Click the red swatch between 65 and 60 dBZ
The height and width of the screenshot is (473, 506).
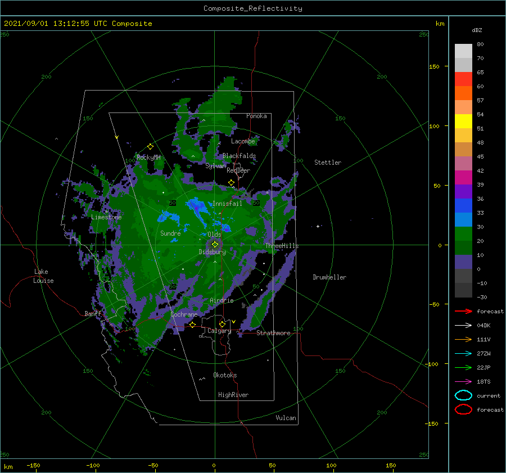(463, 79)
